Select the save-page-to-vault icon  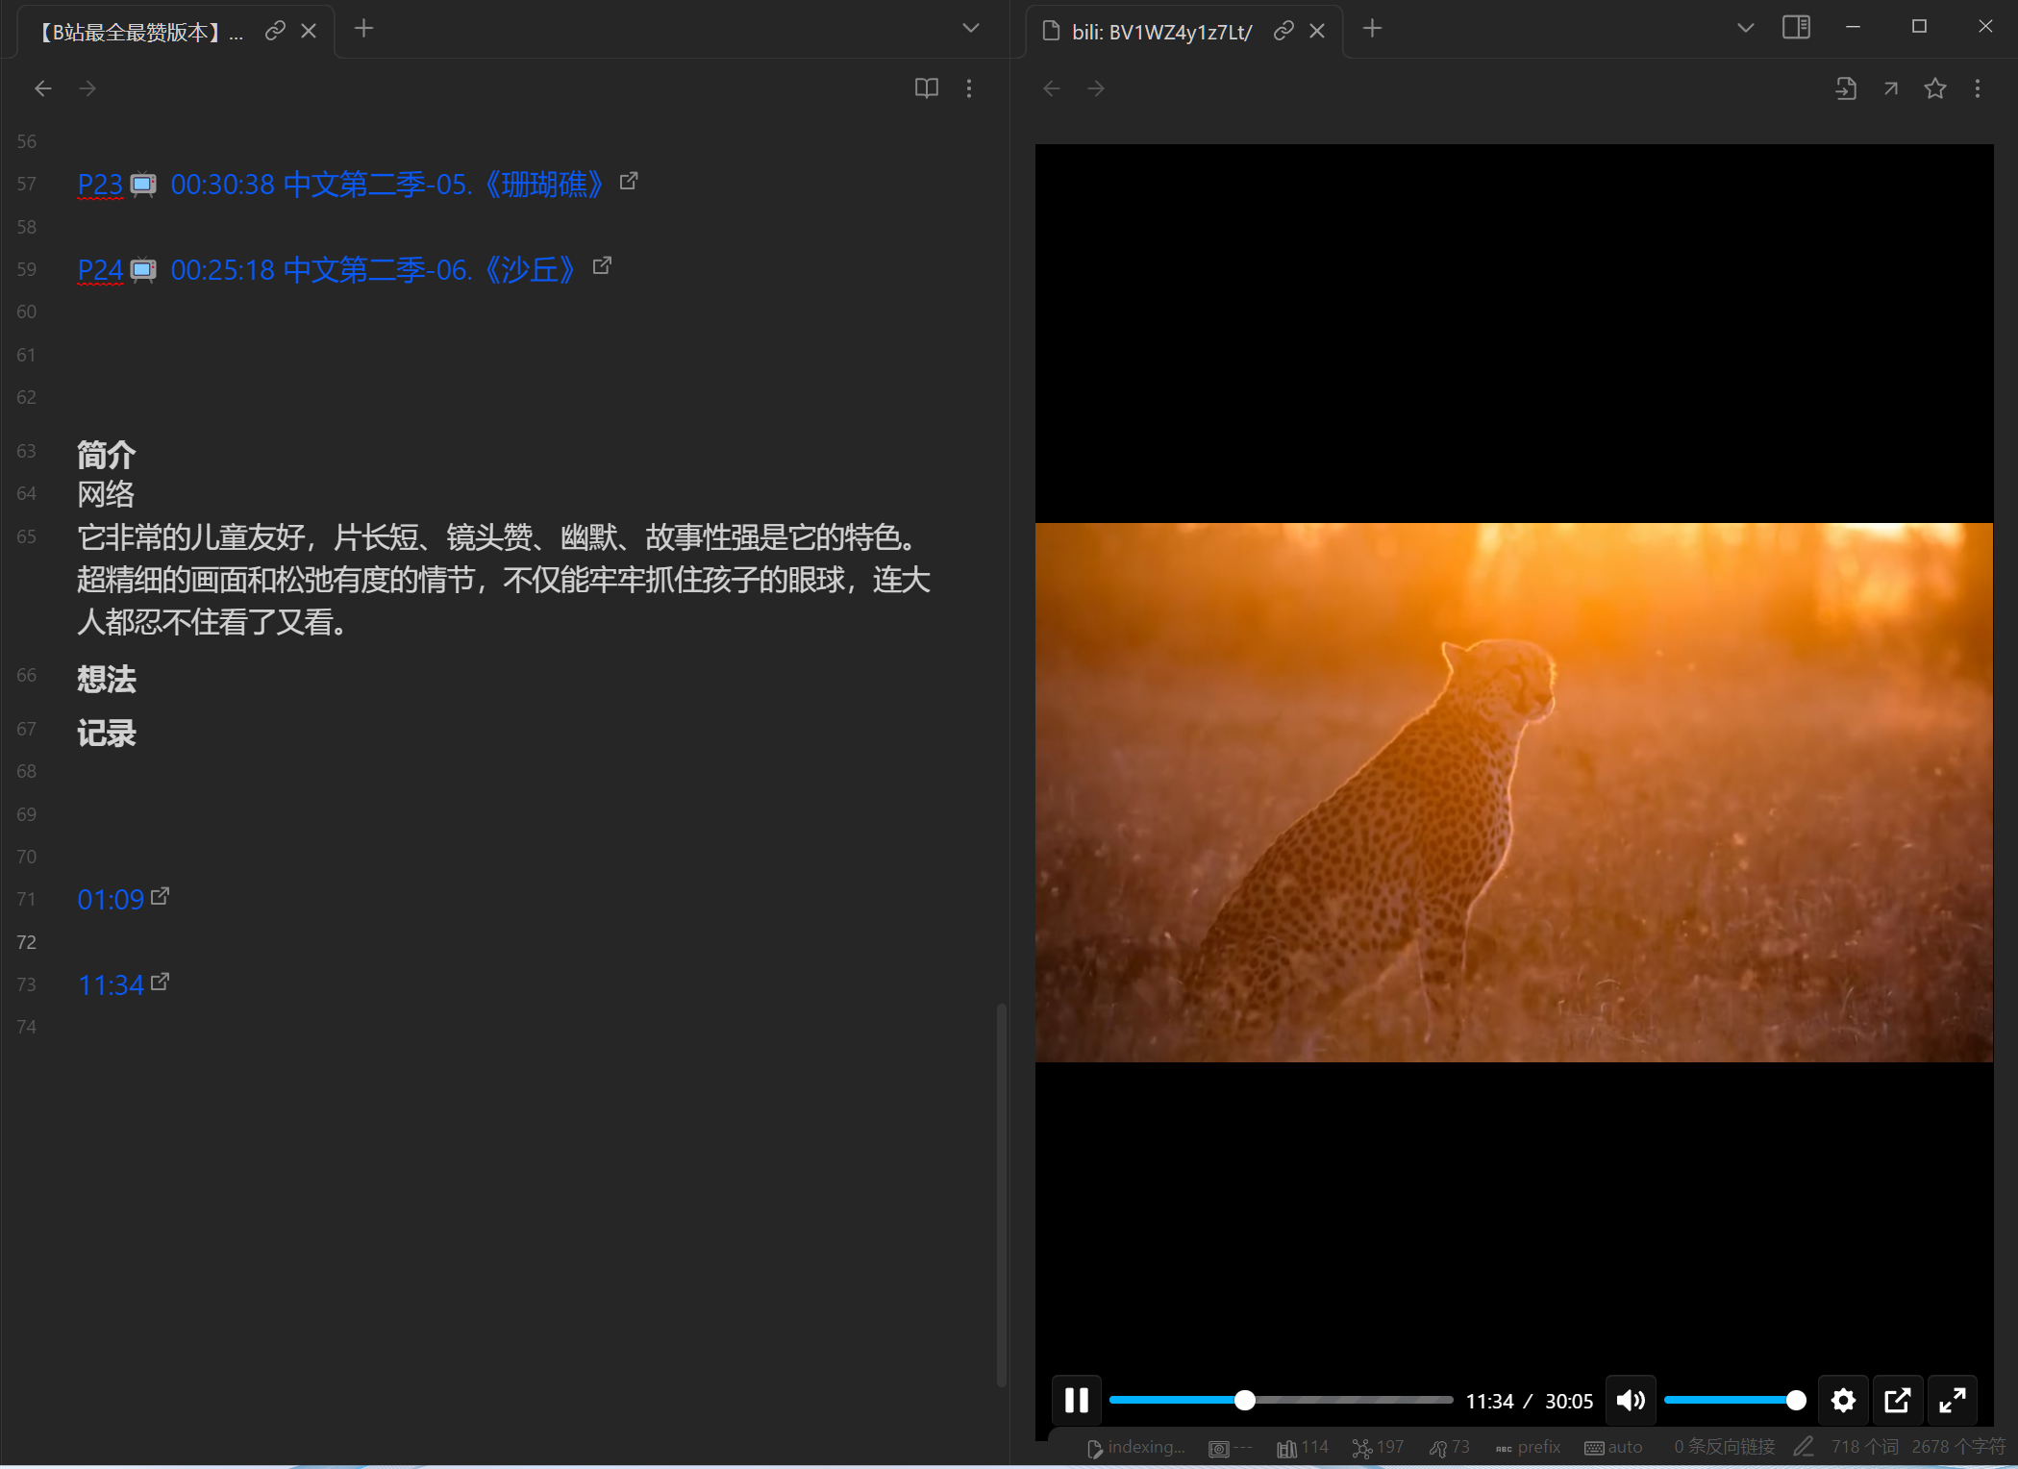(1846, 87)
